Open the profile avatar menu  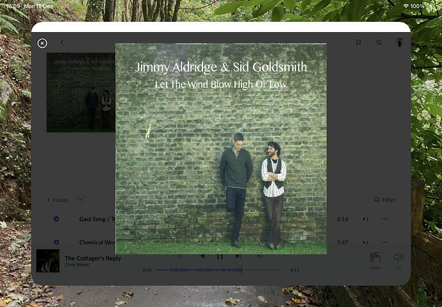(399, 42)
